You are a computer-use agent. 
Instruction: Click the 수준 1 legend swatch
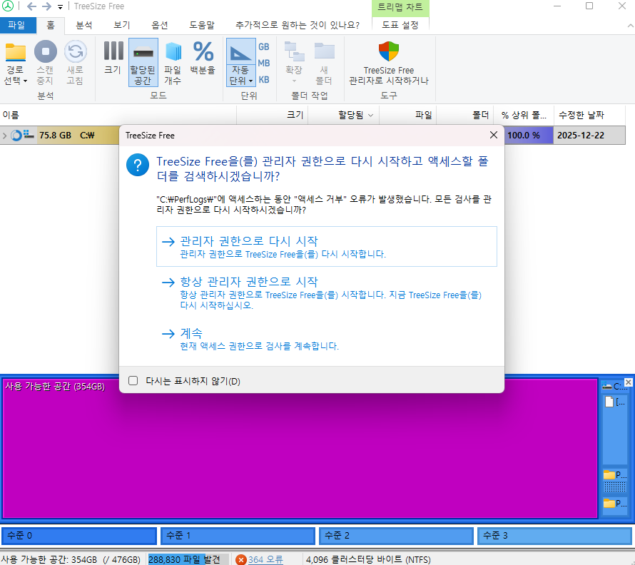click(x=238, y=536)
